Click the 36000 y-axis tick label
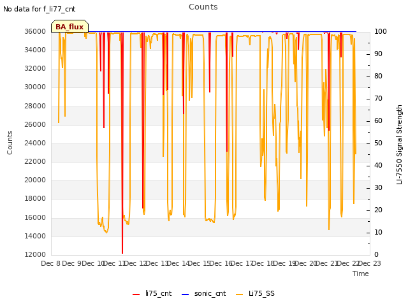Screen dimensions: 408x306 [x=35, y=31]
